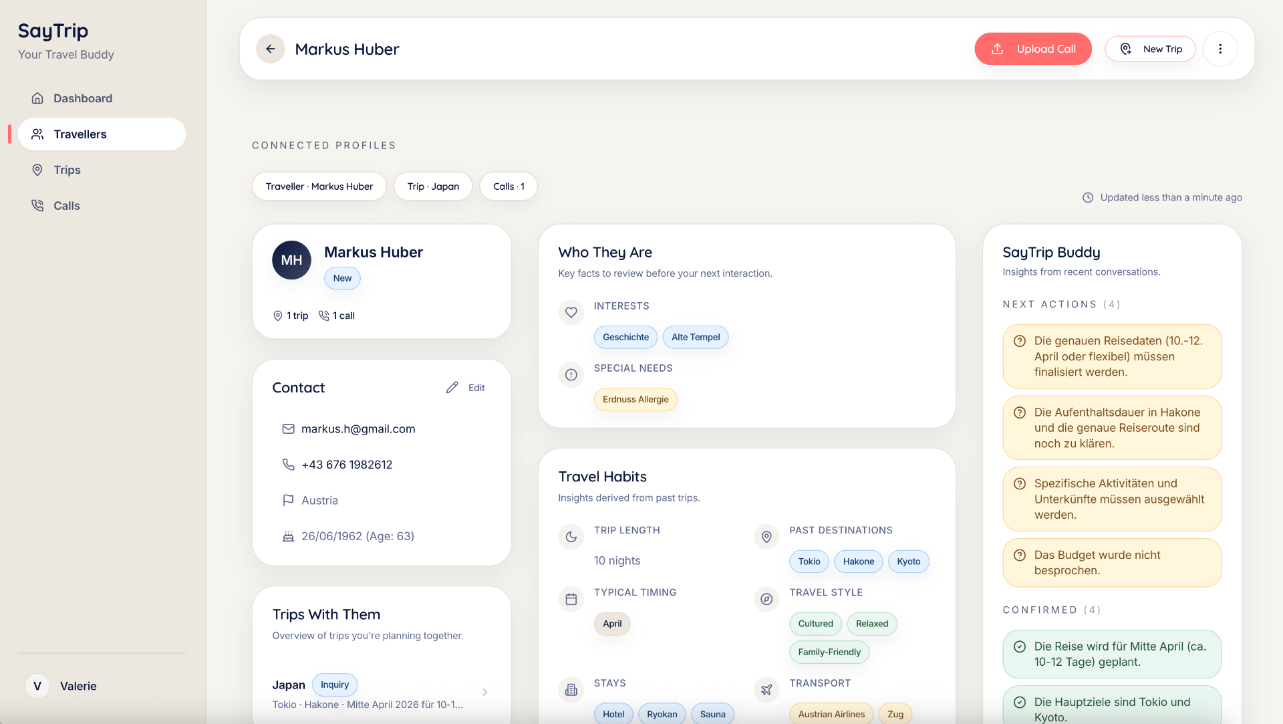Click the compass icon beside TRAVEL STYLE
1283x724 pixels.
[x=766, y=599]
